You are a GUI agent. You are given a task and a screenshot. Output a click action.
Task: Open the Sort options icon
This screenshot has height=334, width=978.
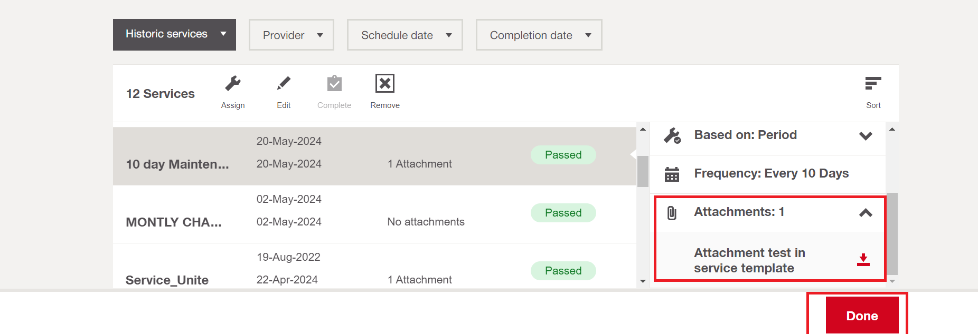873,84
